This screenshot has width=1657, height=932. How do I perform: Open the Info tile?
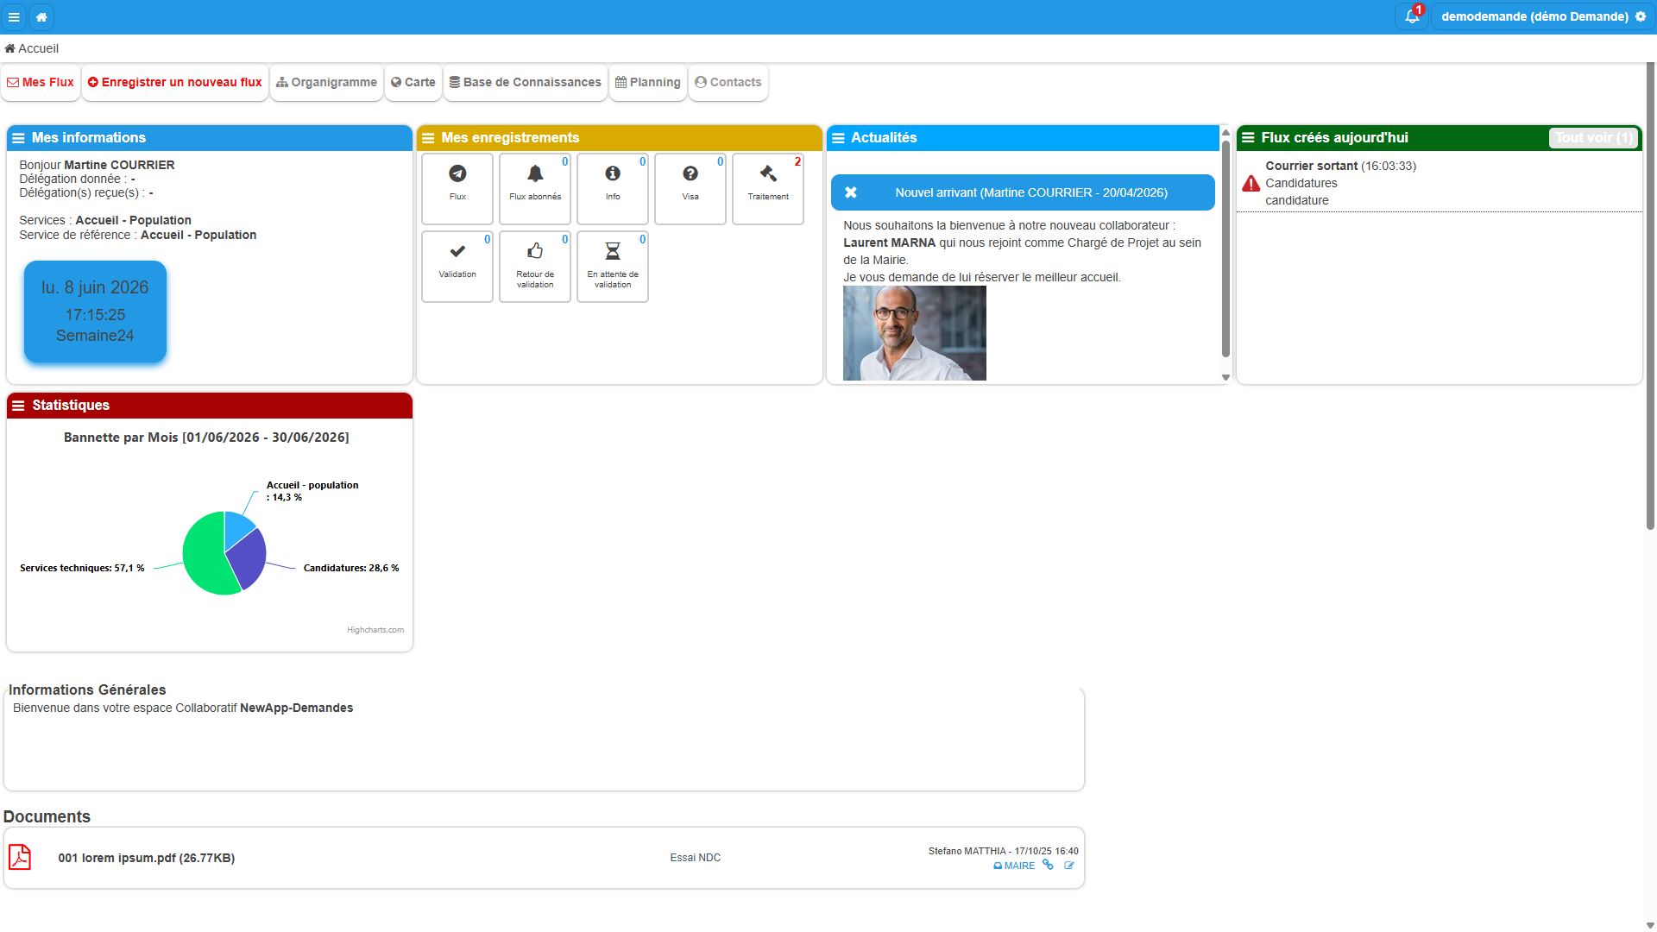coord(613,189)
